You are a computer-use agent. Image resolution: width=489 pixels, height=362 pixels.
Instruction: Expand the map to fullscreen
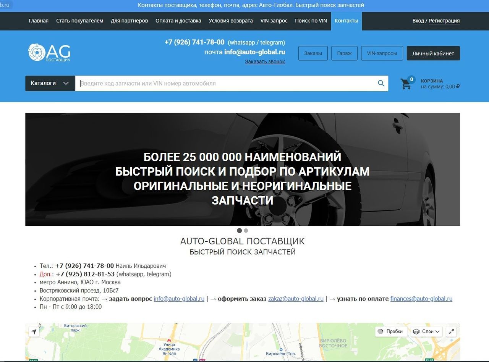click(452, 331)
